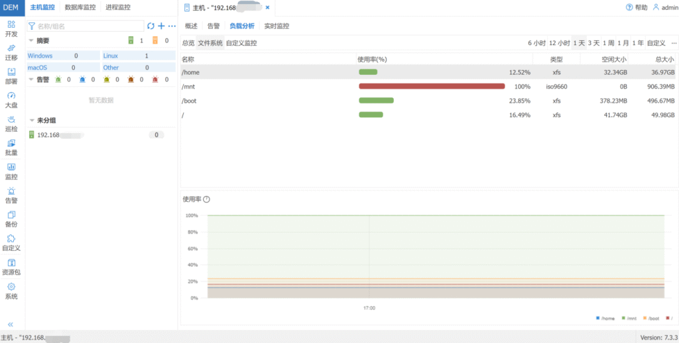Click the refresh icon beside the filter box
This screenshot has width=679, height=343.
click(151, 26)
